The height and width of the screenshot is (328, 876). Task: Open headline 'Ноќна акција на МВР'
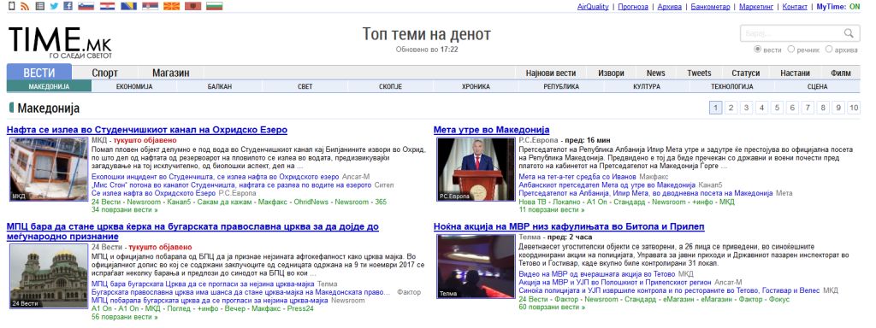[x=569, y=226]
